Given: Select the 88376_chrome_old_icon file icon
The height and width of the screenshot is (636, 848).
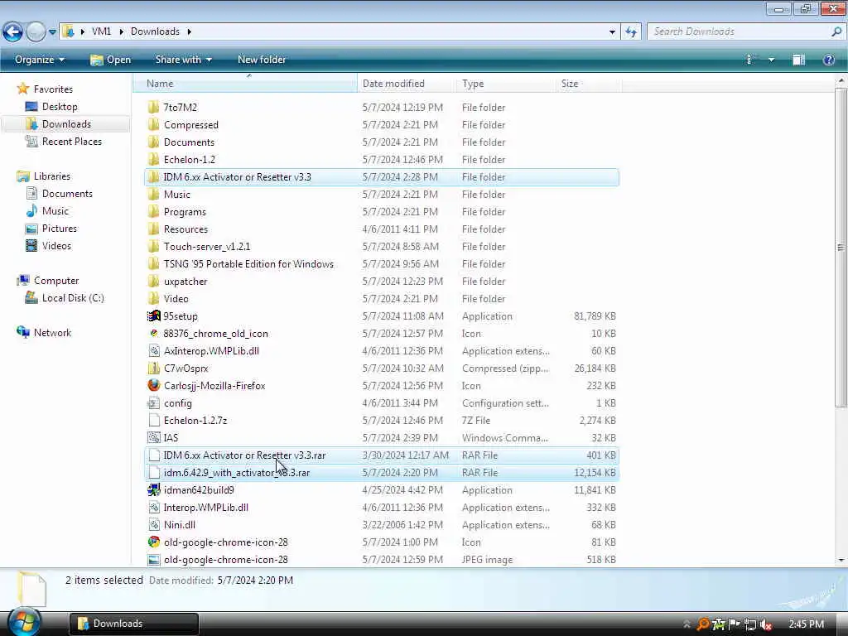Looking at the screenshot, I should (153, 333).
